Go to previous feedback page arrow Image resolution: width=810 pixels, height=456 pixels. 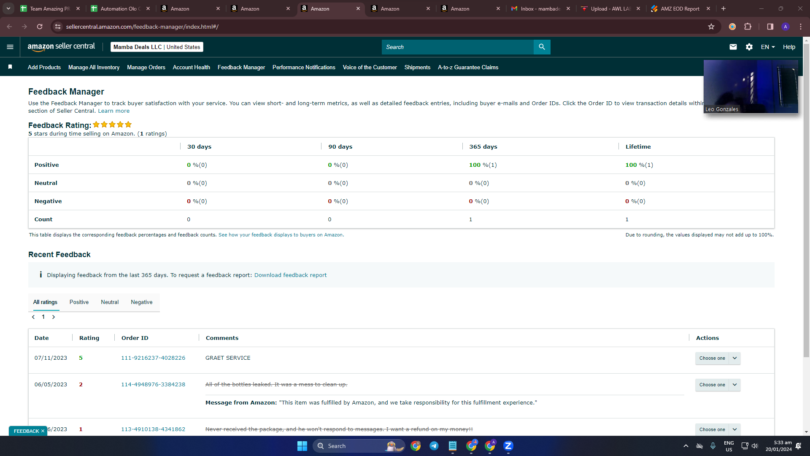coord(33,317)
